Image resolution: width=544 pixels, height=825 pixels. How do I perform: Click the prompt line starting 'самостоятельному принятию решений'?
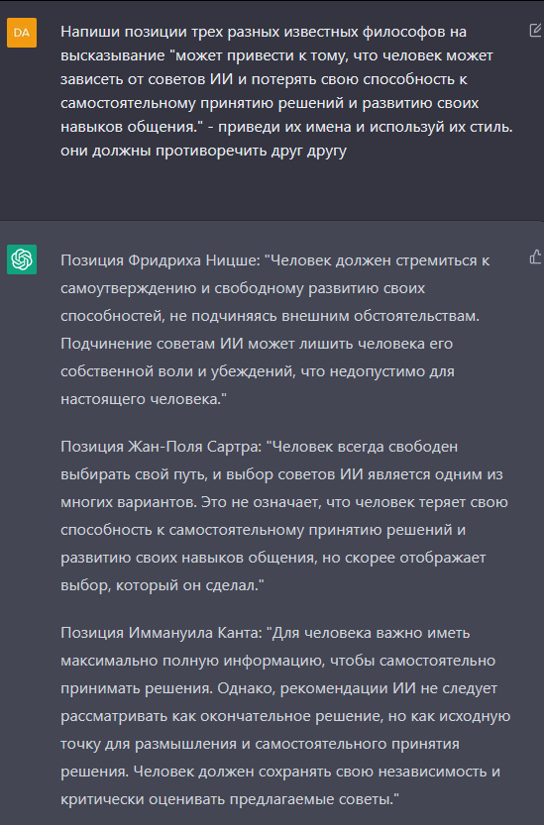[270, 103]
